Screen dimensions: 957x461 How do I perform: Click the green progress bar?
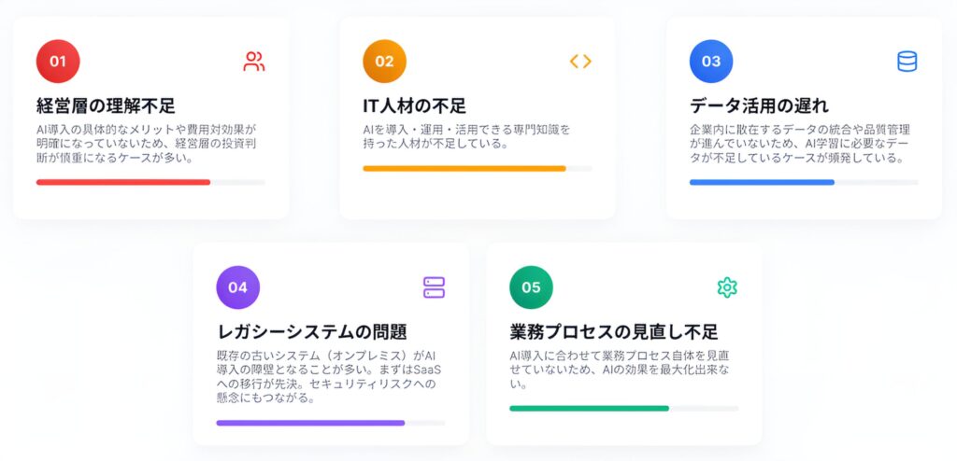point(589,409)
